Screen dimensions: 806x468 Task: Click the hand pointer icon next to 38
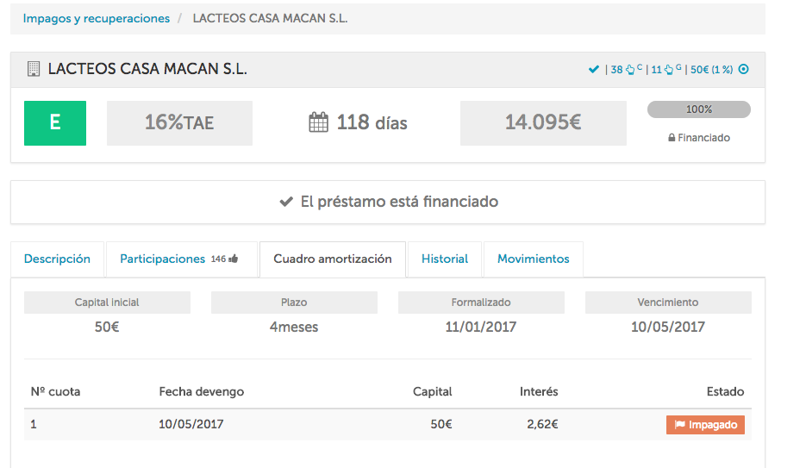tap(630, 70)
